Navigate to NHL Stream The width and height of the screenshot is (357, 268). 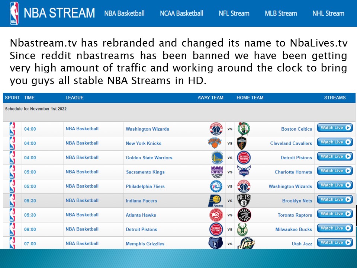click(328, 13)
